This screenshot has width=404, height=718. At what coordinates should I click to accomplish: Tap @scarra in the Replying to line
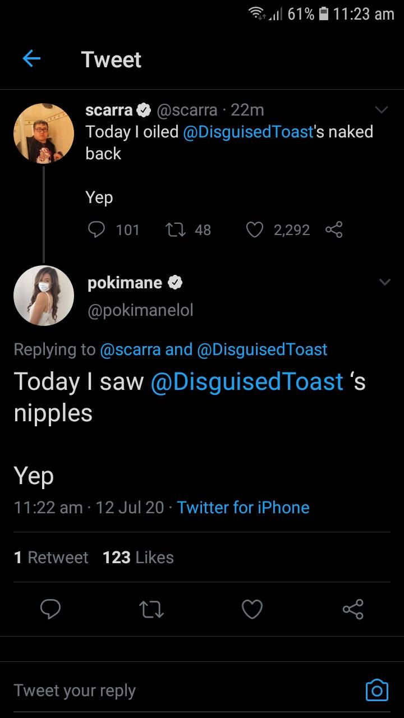pos(130,349)
